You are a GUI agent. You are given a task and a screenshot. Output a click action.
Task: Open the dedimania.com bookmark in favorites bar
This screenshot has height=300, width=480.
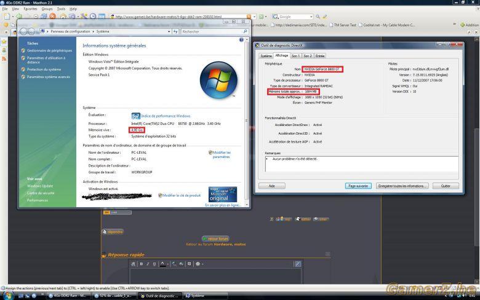tap(299, 25)
